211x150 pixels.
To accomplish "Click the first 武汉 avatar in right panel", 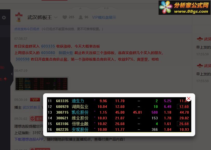I will [200, 39].
